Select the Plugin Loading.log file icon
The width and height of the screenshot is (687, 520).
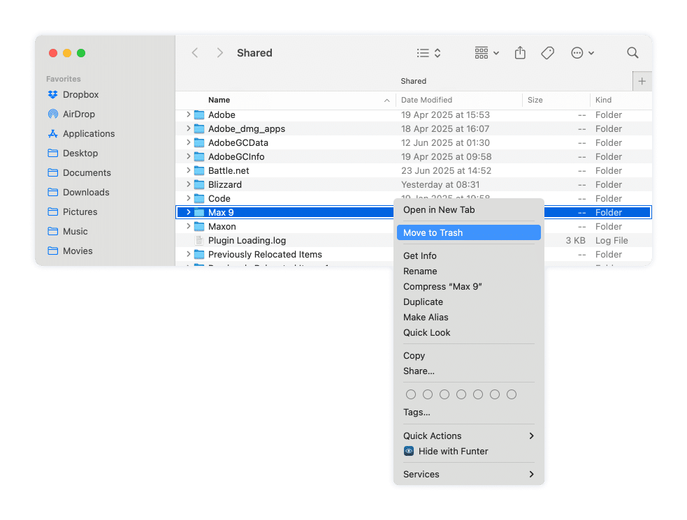pos(199,240)
